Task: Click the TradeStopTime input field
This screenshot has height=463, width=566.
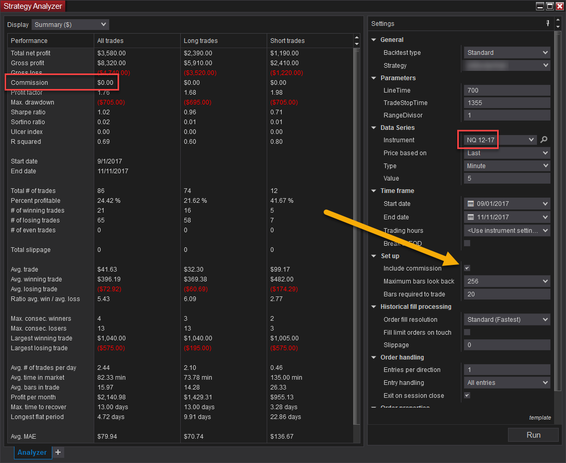Action: pyautogui.click(x=507, y=103)
